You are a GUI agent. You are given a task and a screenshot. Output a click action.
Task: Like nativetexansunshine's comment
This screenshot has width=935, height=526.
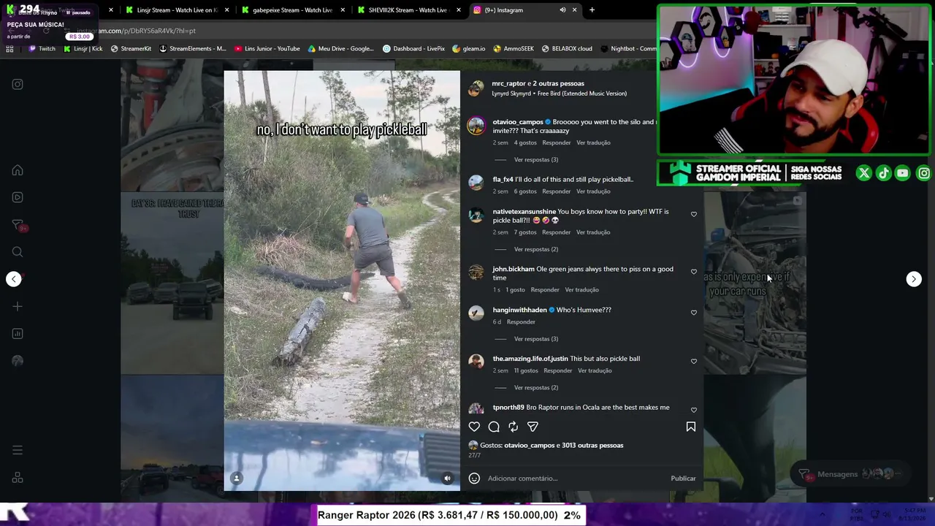[694, 215]
